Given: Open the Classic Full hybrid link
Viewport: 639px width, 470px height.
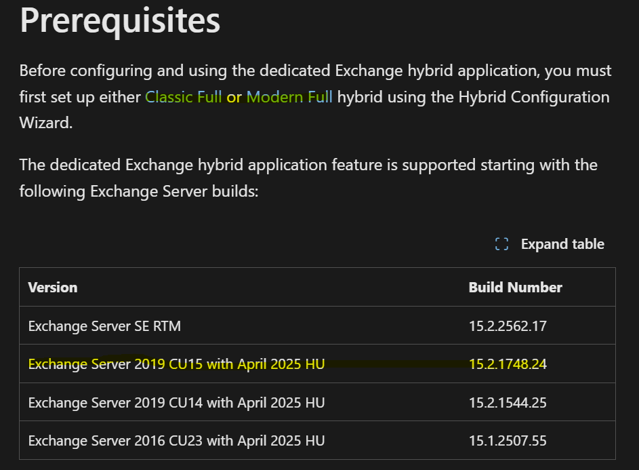Looking at the screenshot, I should [184, 97].
